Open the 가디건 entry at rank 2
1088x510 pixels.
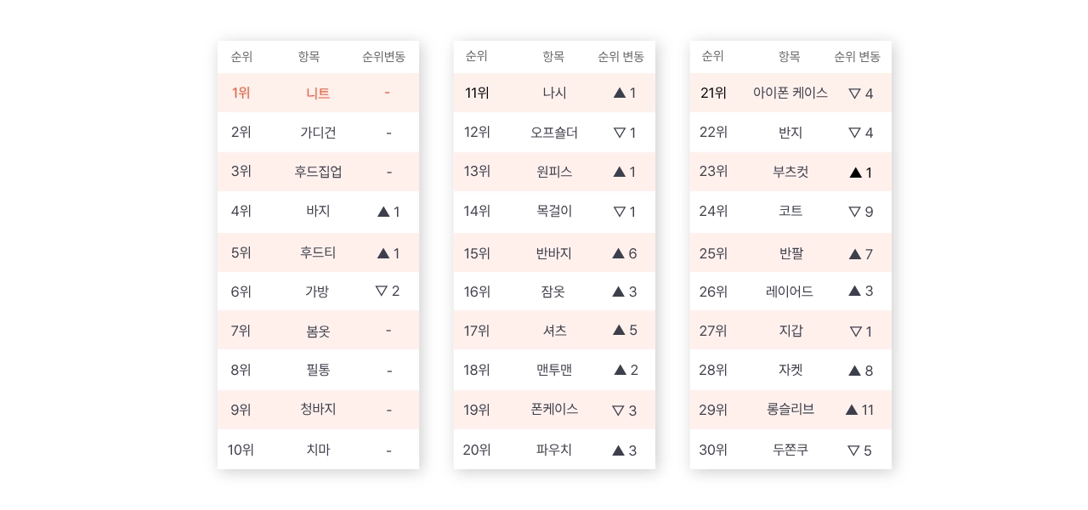pyautogui.click(x=318, y=133)
